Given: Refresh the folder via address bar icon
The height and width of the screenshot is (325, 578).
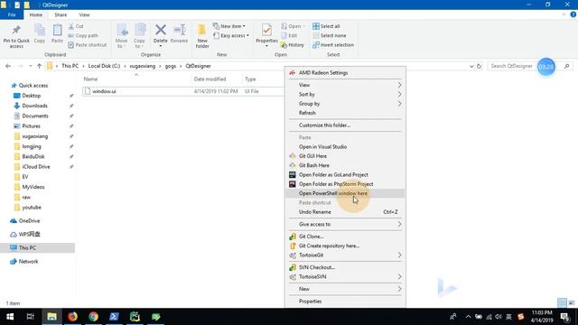Looking at the screenshot, I should click(x=479, y=66).
